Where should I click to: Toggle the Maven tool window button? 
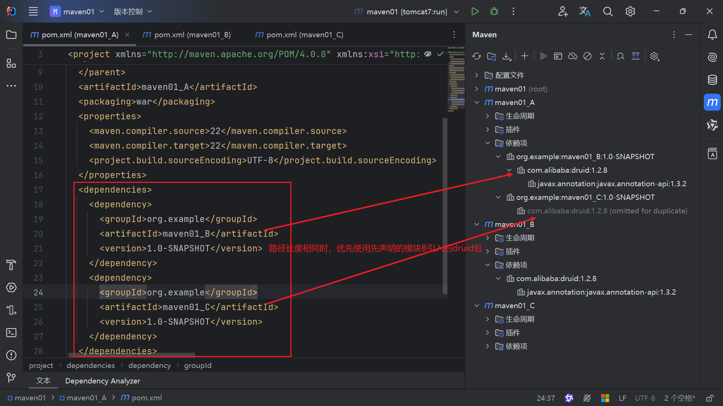712,102
